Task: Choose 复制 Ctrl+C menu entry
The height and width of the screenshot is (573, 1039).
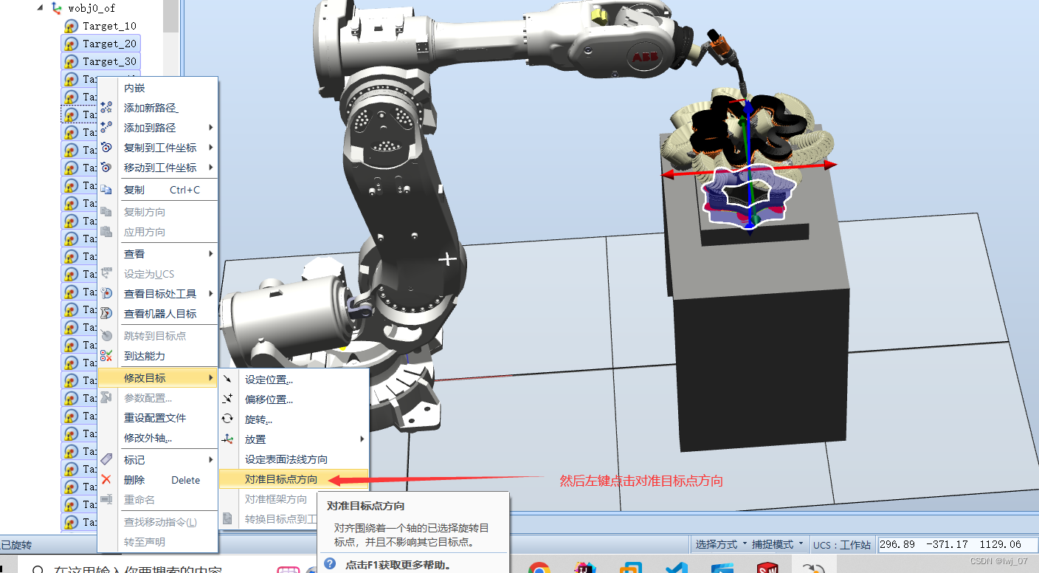Action: coord(158,190)
